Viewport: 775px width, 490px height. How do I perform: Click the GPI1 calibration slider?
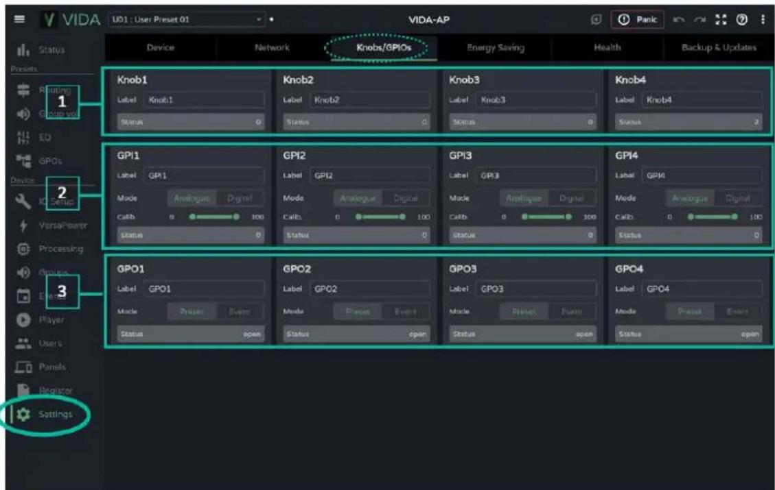(x=214, y=217)
